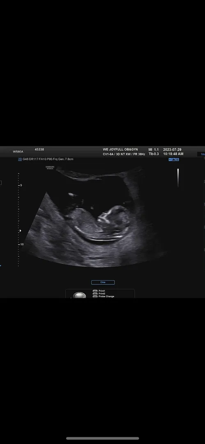Click the depth scale 10 marker
Viewport: 205px width, 444px height.
click(22, 244)
